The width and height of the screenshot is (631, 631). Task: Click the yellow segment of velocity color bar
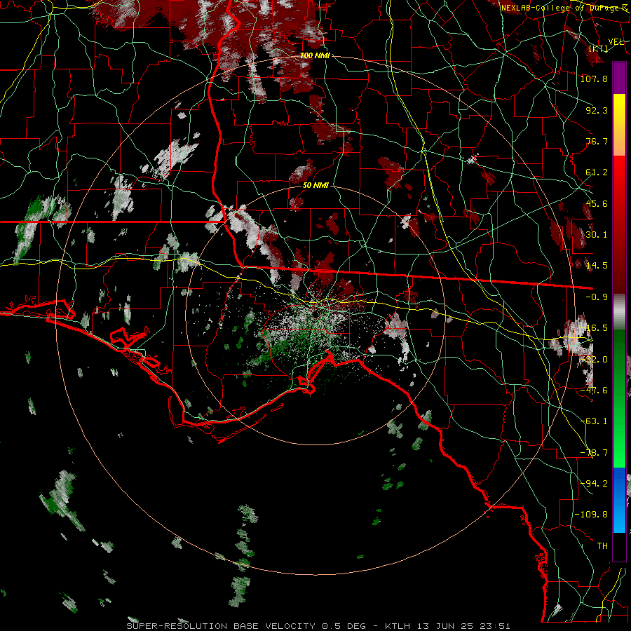619,108
